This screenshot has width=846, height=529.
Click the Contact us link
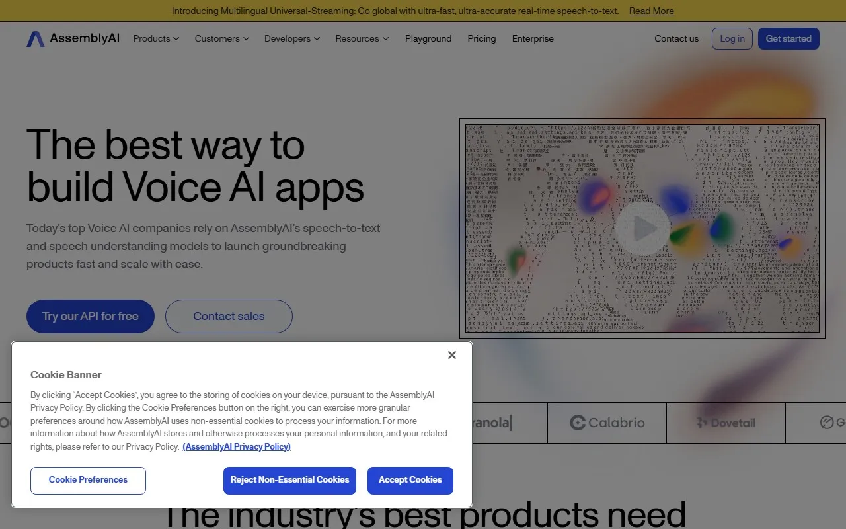pyautogui.click(x=676, y=39)
